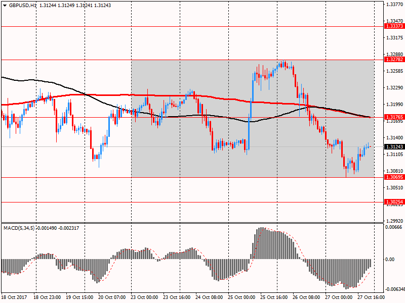Click the MACD(5,34,5) indicator label
The width and height of the screenshot is (405, 303).
[19, 228]
